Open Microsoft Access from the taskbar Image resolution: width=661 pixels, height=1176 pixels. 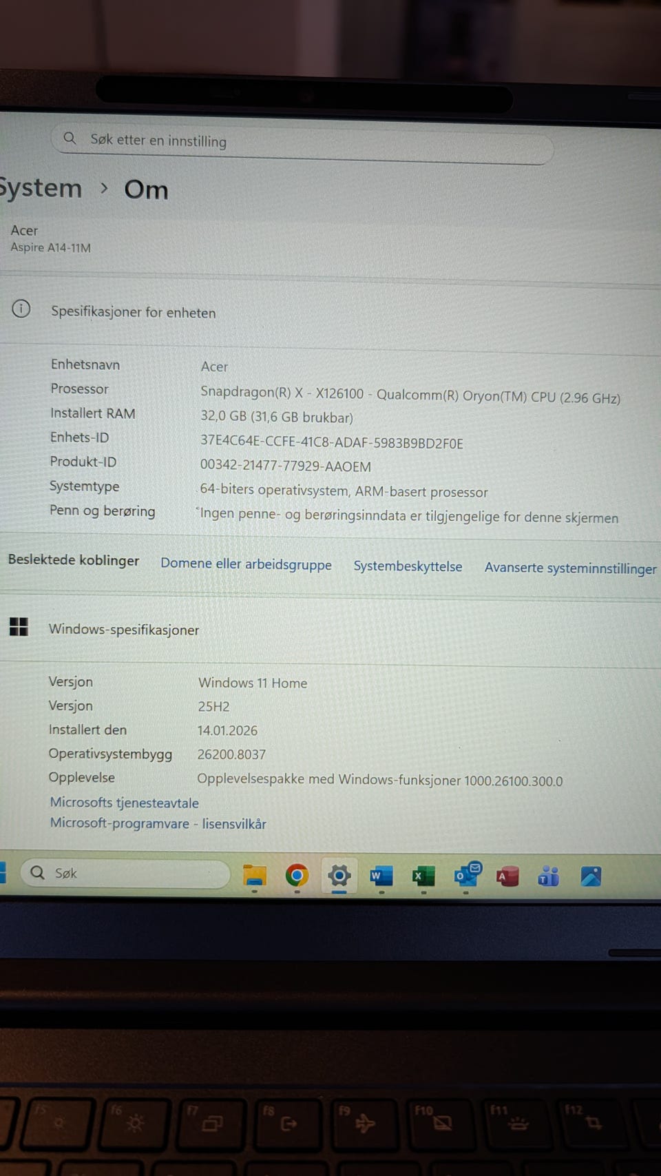507,876
